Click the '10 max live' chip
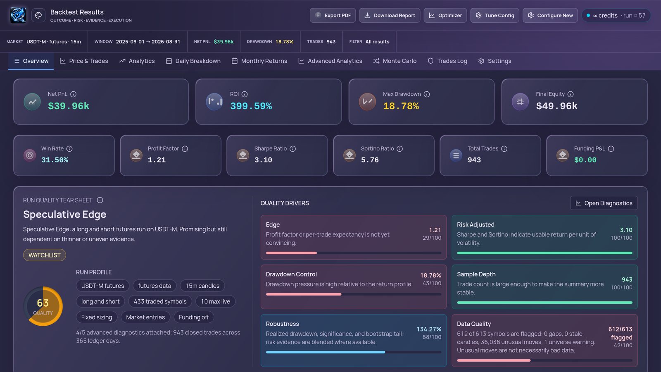Viewport: 661px width, 372px height. 216,301
